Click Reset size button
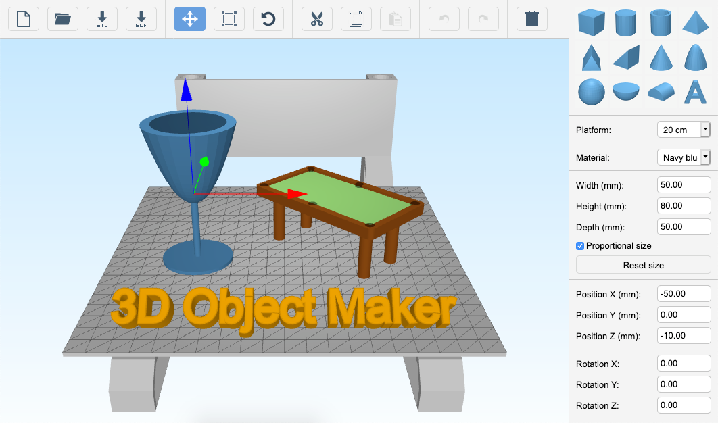718x423 pixels. click(x=643, y=265)
